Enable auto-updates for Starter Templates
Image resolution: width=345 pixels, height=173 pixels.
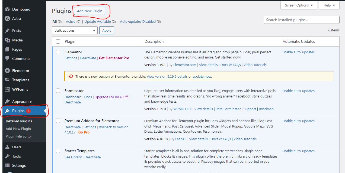click(x=298, y=151)
